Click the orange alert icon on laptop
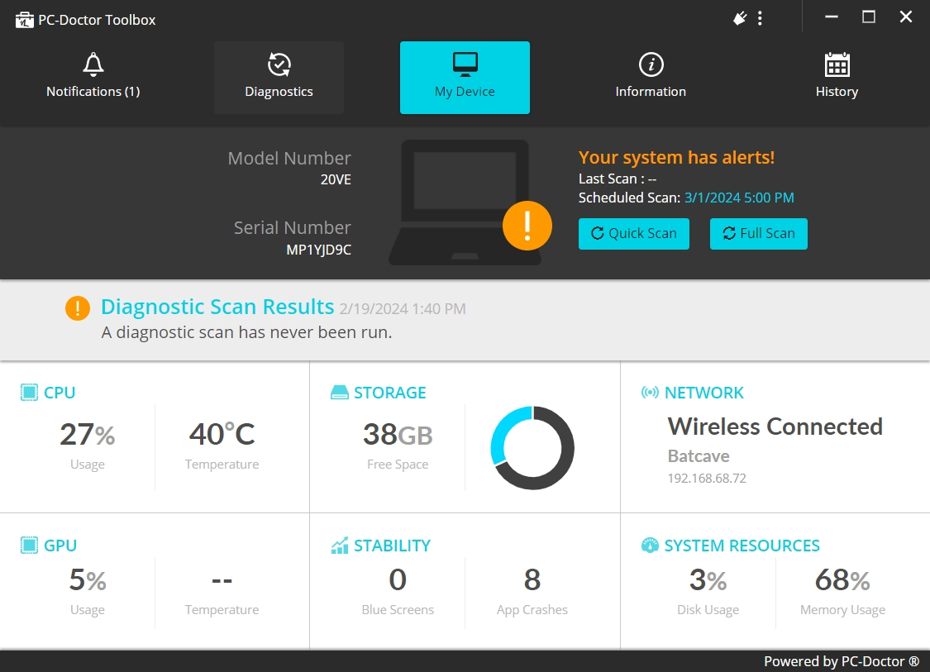This screenshot has width=930, height=672. click(x=527, y=226)
